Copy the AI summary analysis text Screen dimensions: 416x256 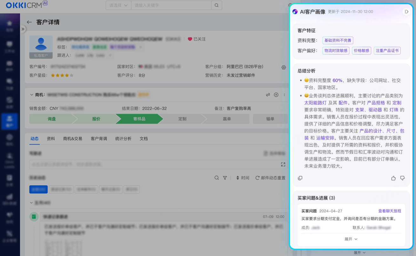pos(300,178)
